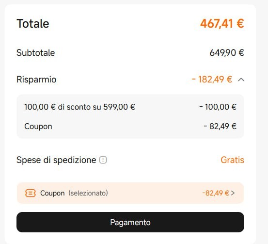268x244 pixels.
Task: Click the − 82,49 € coupon value in breakdown
Action: pos(220,127)
